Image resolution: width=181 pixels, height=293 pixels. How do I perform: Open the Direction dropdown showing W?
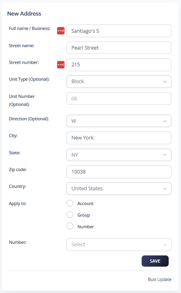pyautogui.click(x=119, y=121)
